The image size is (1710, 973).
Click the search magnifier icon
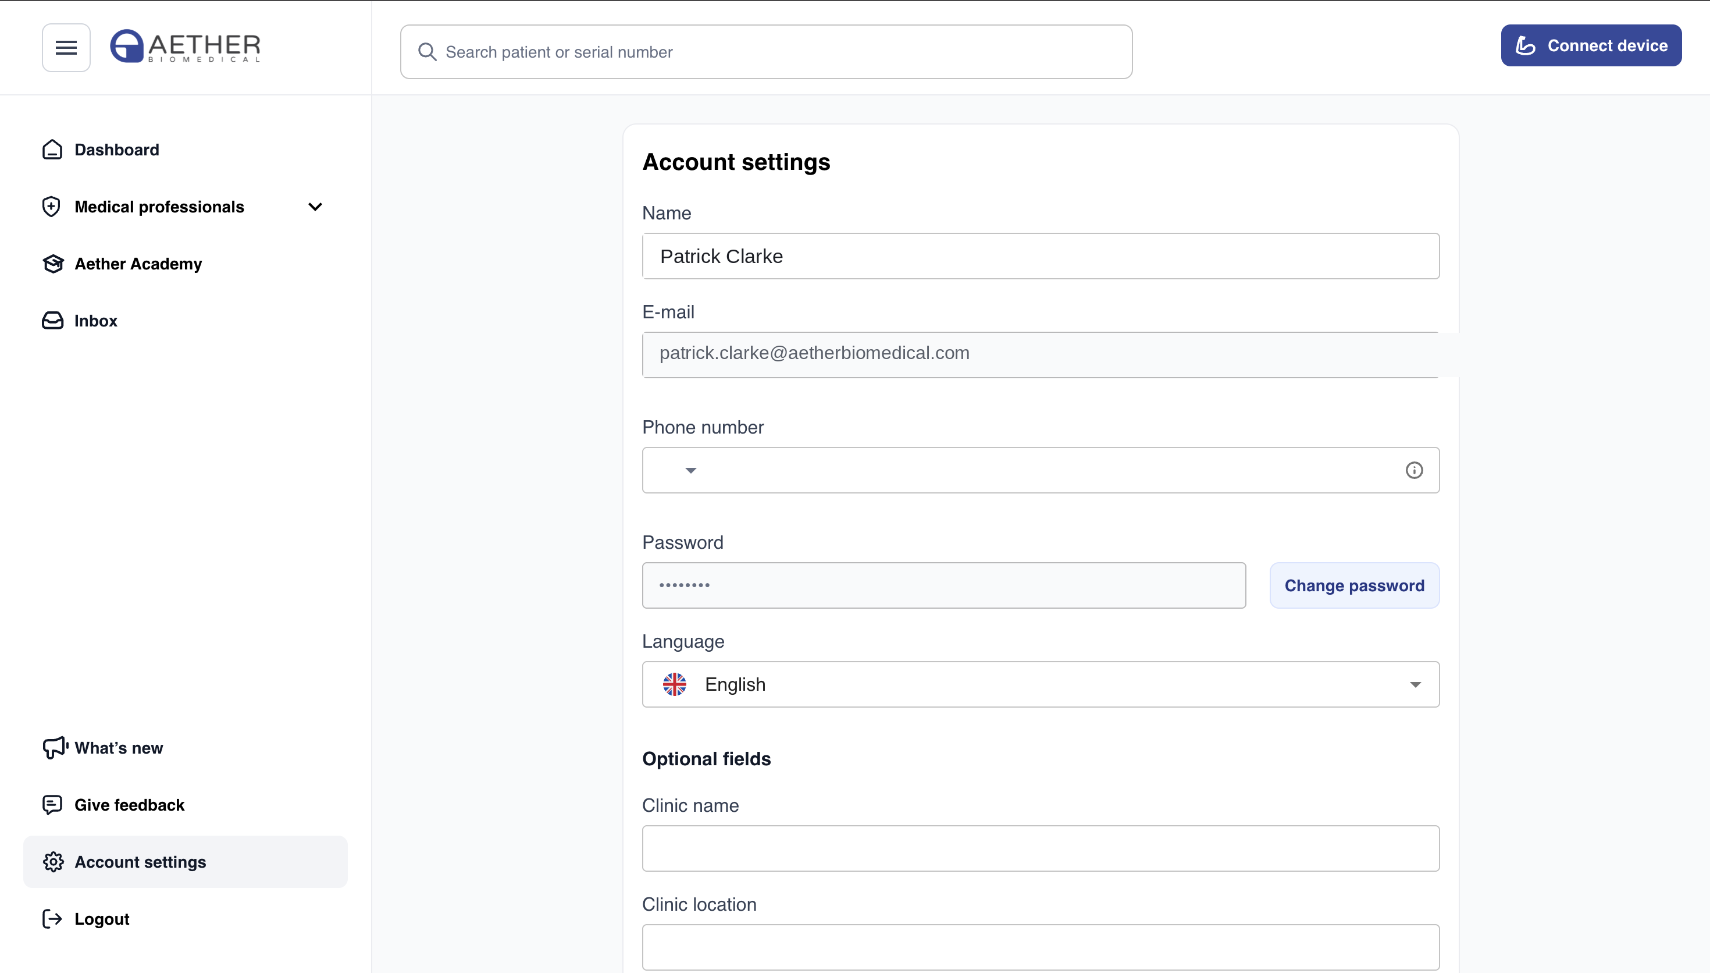pos(427,52)
